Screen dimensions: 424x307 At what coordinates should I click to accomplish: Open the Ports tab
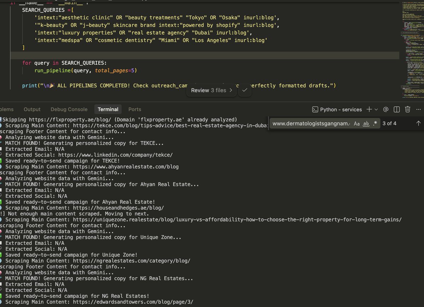(135, 109)
